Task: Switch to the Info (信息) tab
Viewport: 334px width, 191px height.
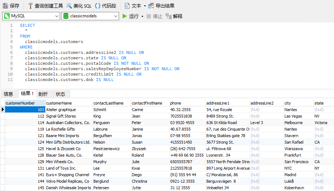Action: pos(9,94)
